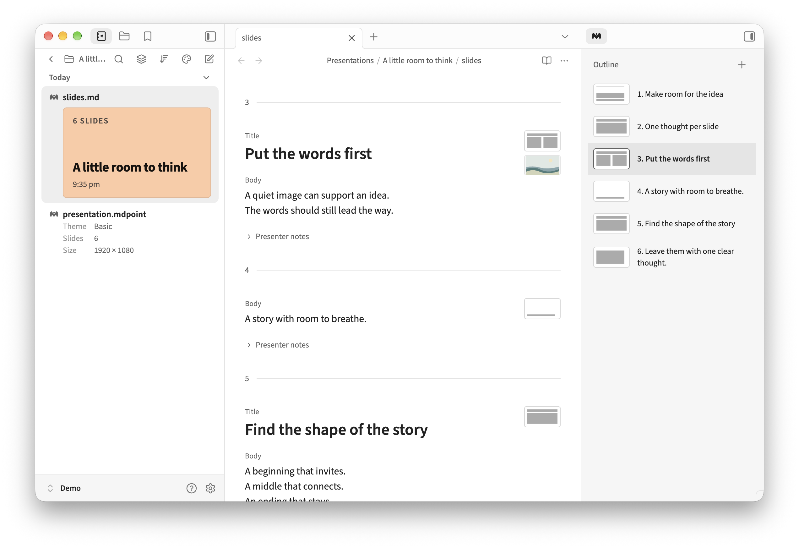Add a new tab
The image size is (799, 548).
point(373,37)
